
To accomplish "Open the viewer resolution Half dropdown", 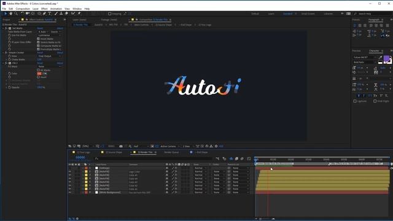I will (141, 146).
